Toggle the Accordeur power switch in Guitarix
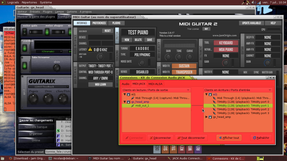287x161 pixels. (x=24, y=48)
